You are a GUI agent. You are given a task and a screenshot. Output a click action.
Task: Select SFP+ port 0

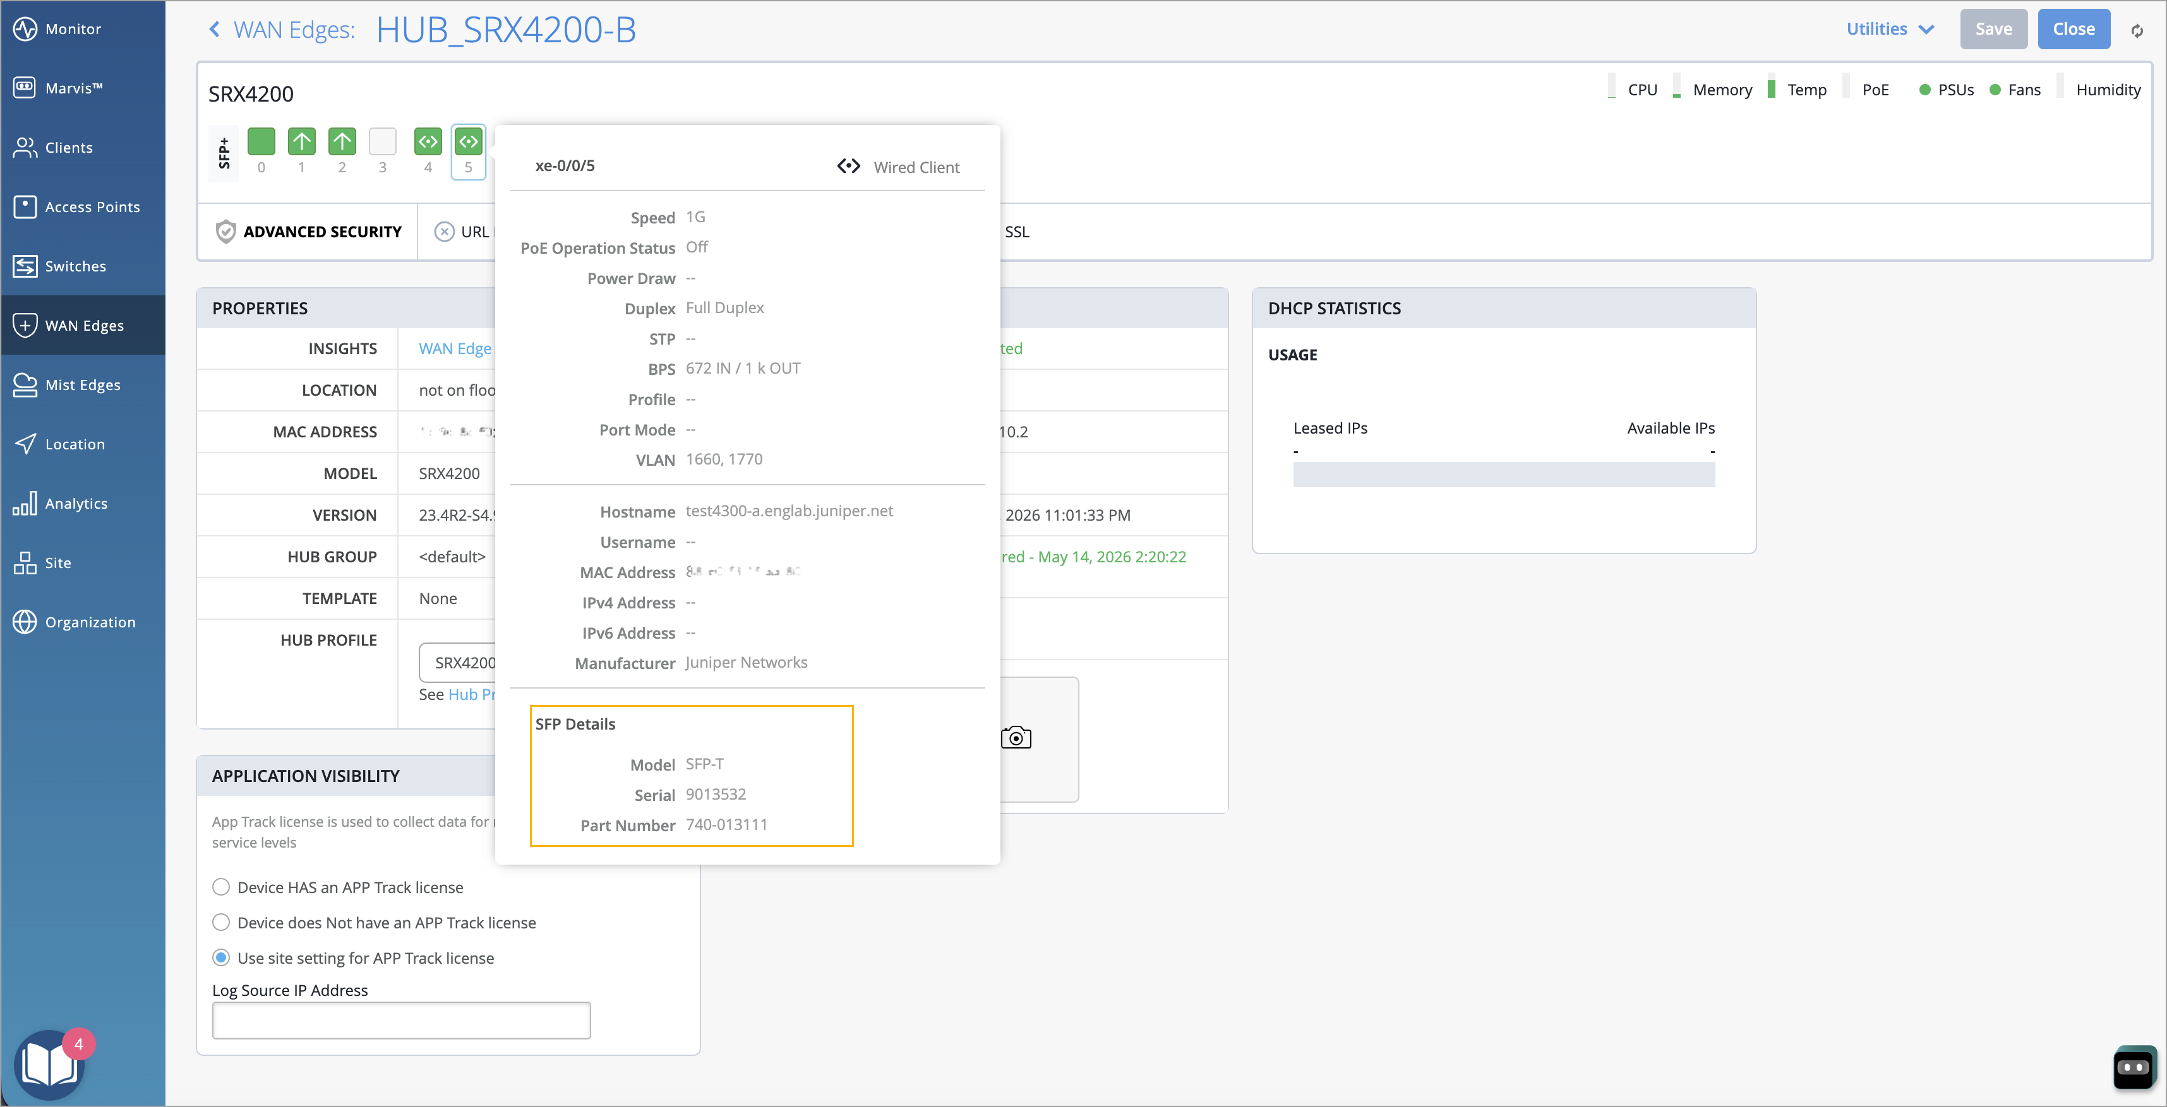coord(261,141)
